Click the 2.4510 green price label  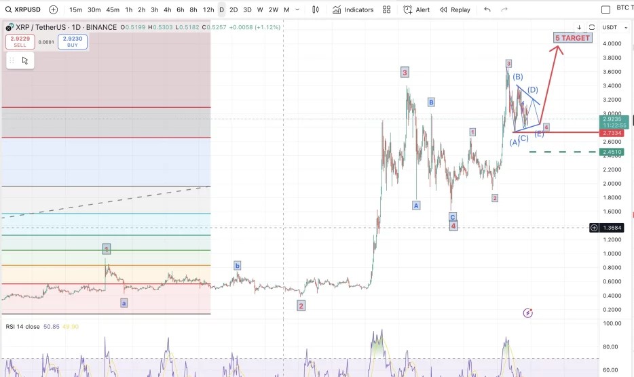[612, 152]
